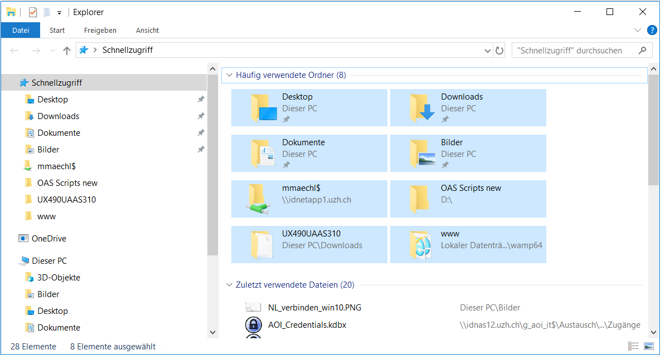
Task: Open the Datei menu
Action: tap(21, 30)
